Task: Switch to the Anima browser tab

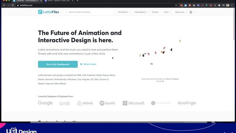Action: point(59,1)
